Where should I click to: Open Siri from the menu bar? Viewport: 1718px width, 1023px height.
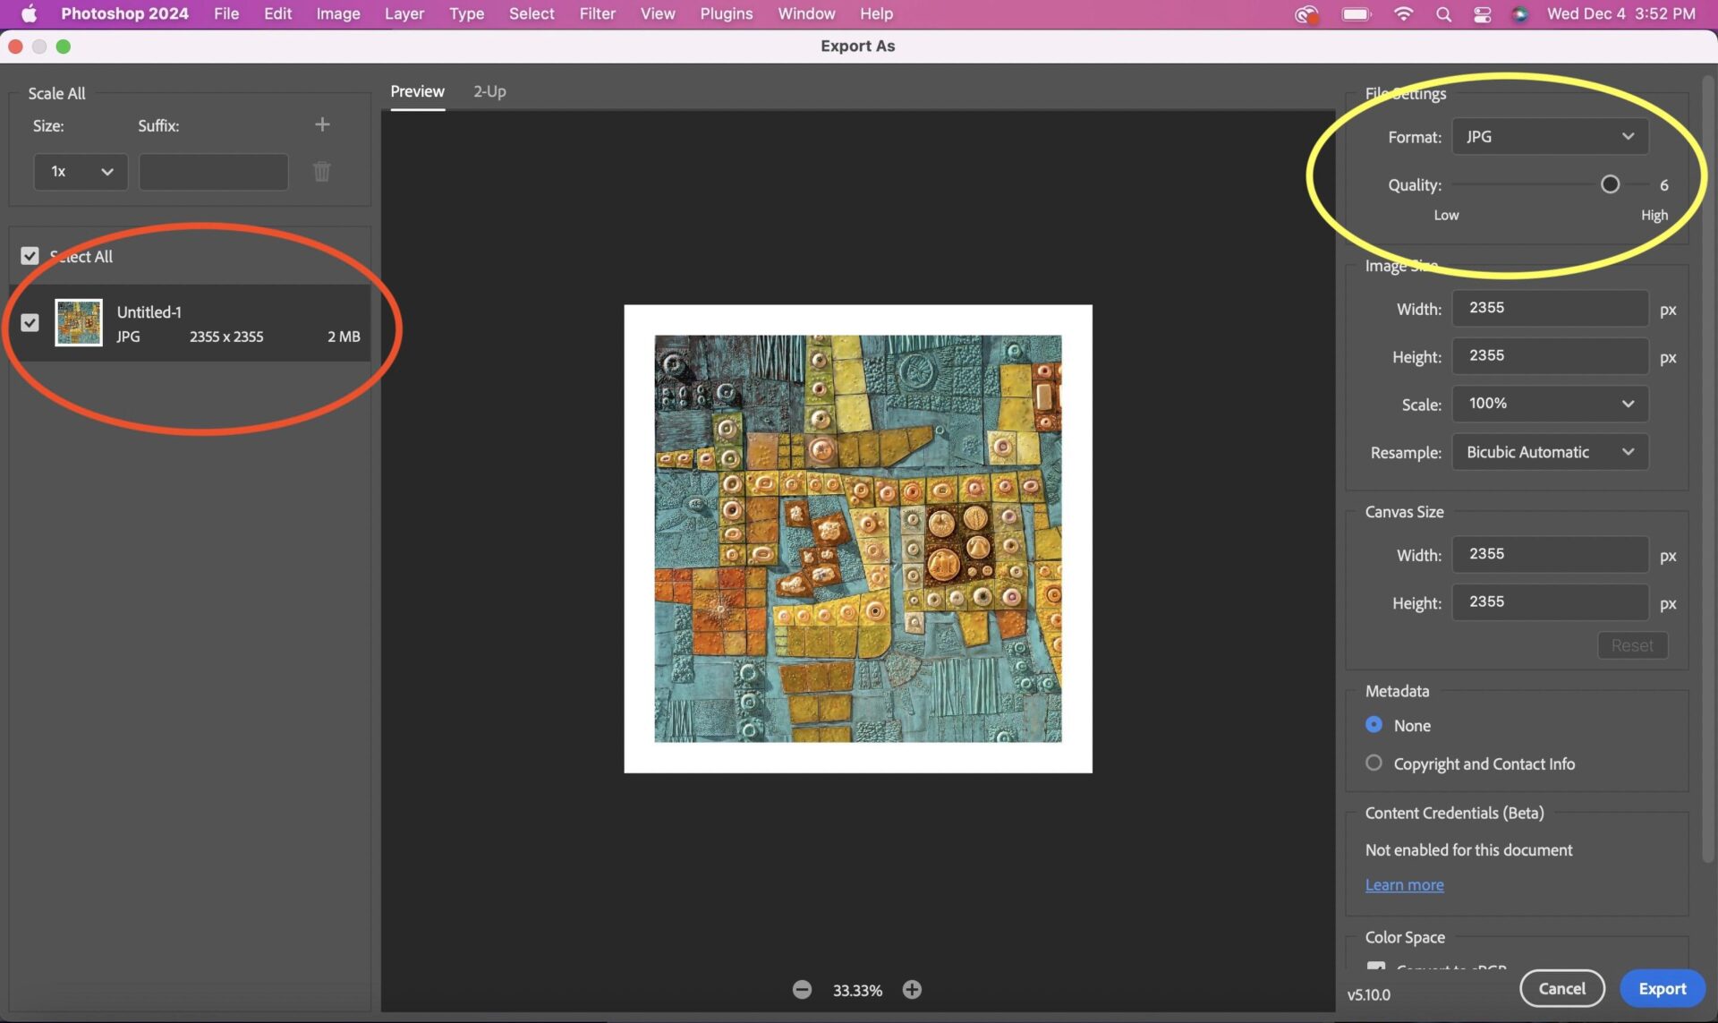pos(1519,13)
